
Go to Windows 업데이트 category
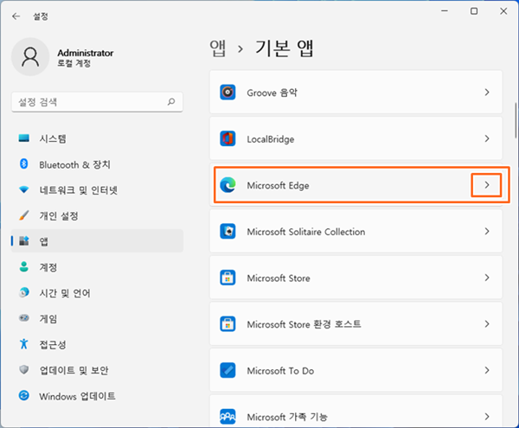(x=97, y=396)
